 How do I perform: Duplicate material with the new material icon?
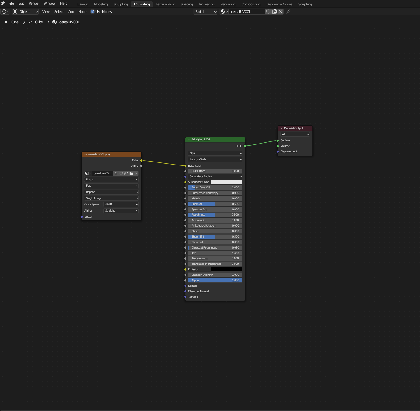click(275, 12)
